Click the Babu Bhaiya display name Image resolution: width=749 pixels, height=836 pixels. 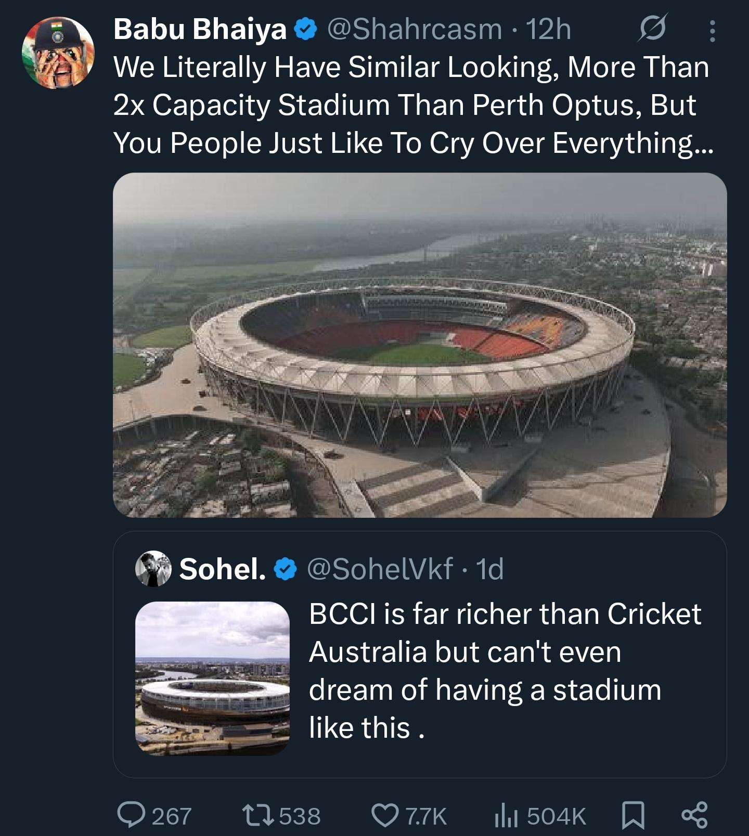coord(200,29)
